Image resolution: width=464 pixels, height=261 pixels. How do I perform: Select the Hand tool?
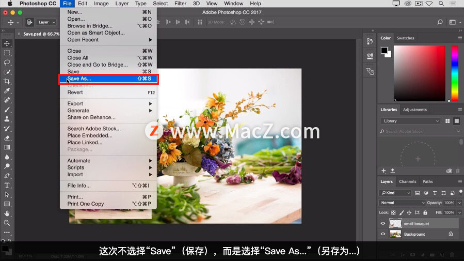coord(7,213)
